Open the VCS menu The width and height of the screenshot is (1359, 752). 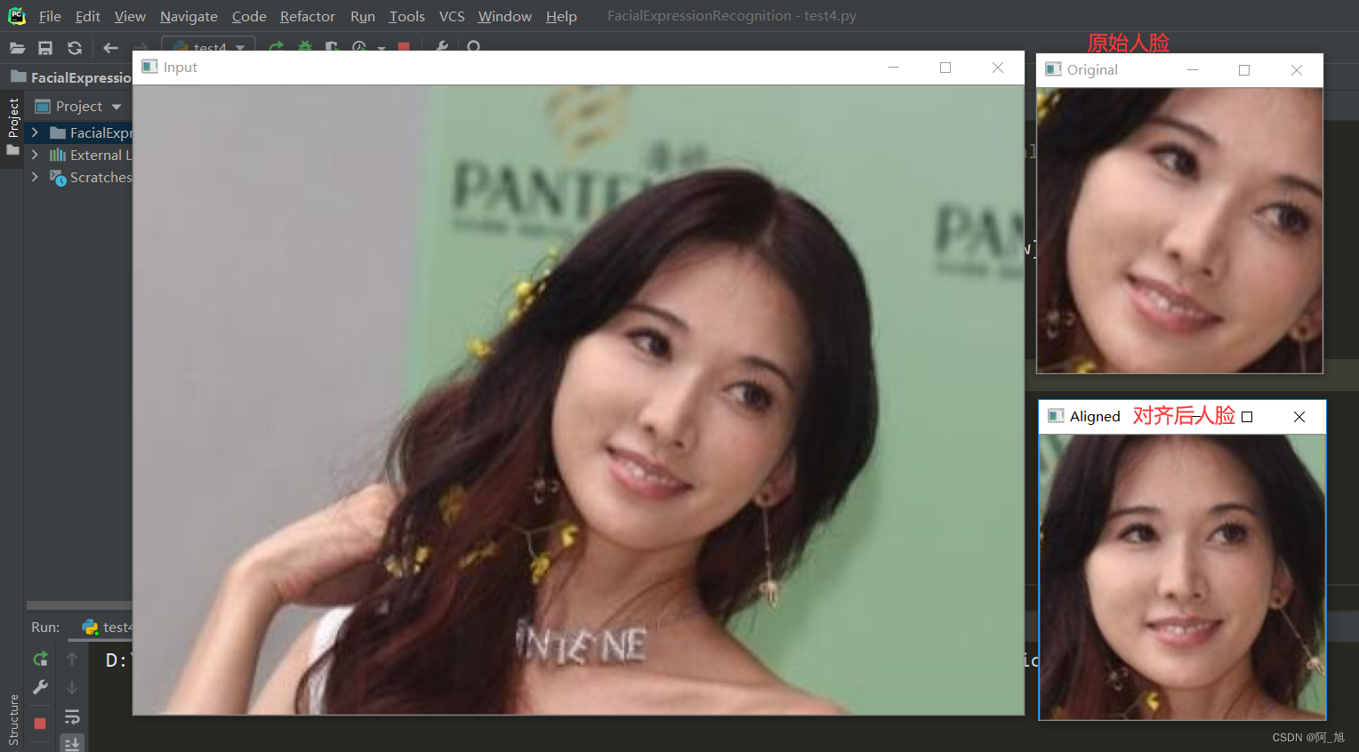point(452,16)
